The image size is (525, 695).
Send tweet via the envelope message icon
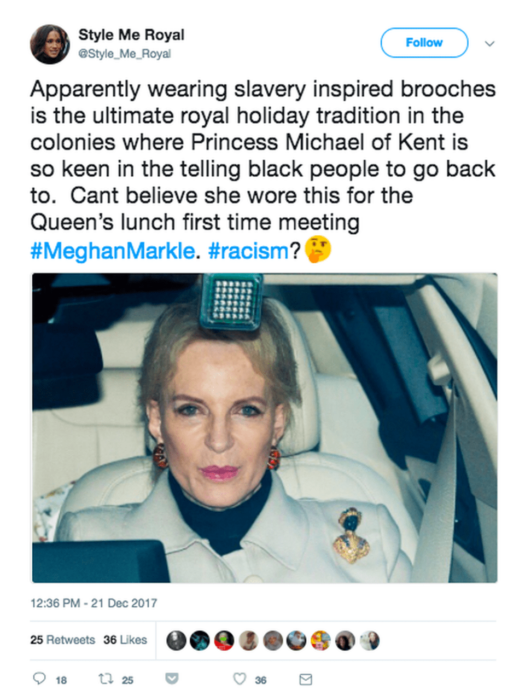tap(306, 679)
